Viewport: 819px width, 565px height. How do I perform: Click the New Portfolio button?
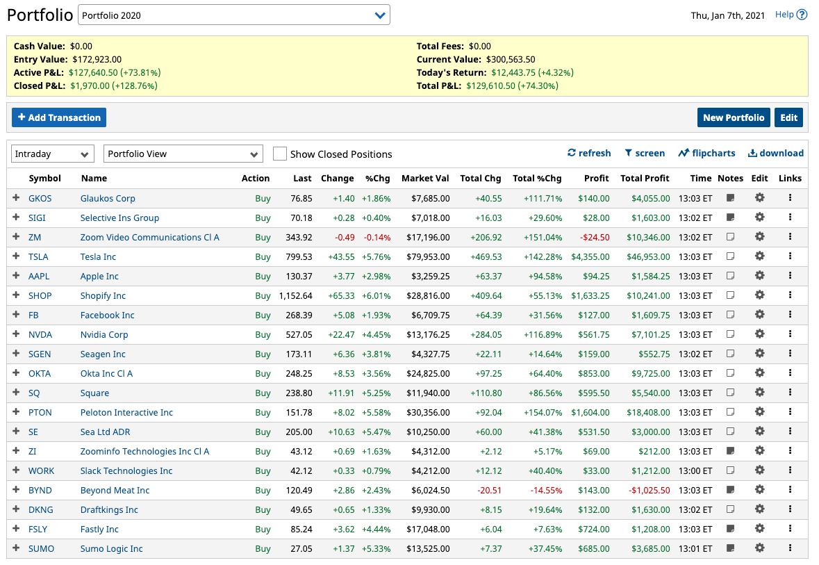click(734, 117)
